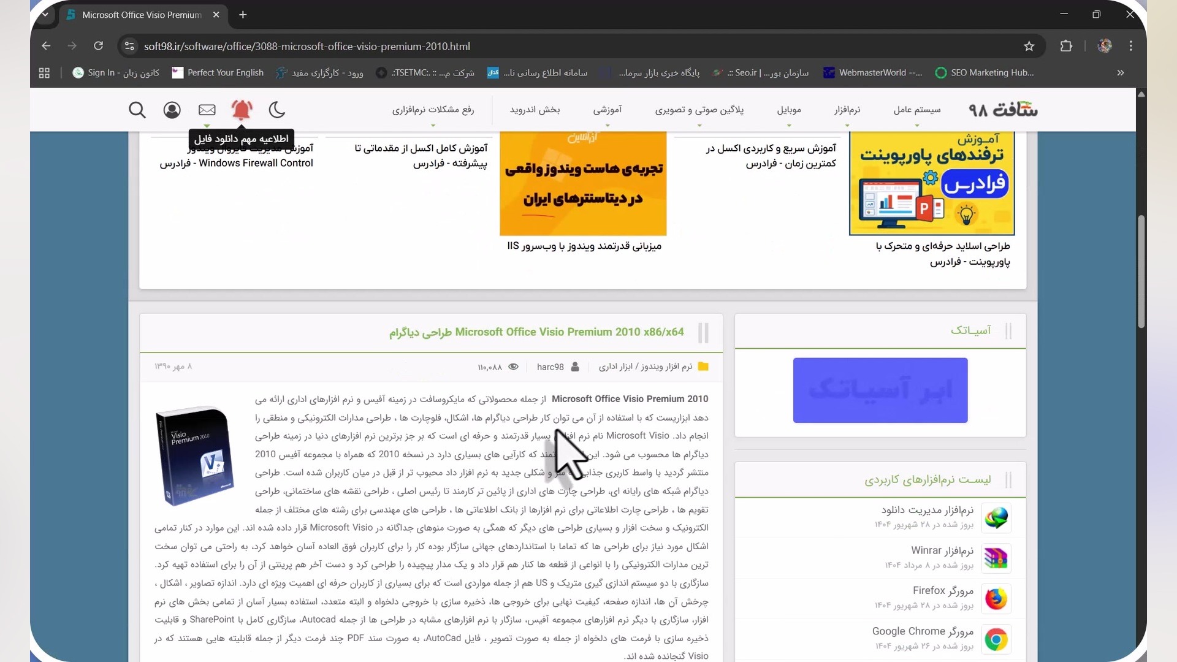Switch to Microsoft Office Visio Premium tab
Screen dimensions: 1177x662
click(141, 15)
